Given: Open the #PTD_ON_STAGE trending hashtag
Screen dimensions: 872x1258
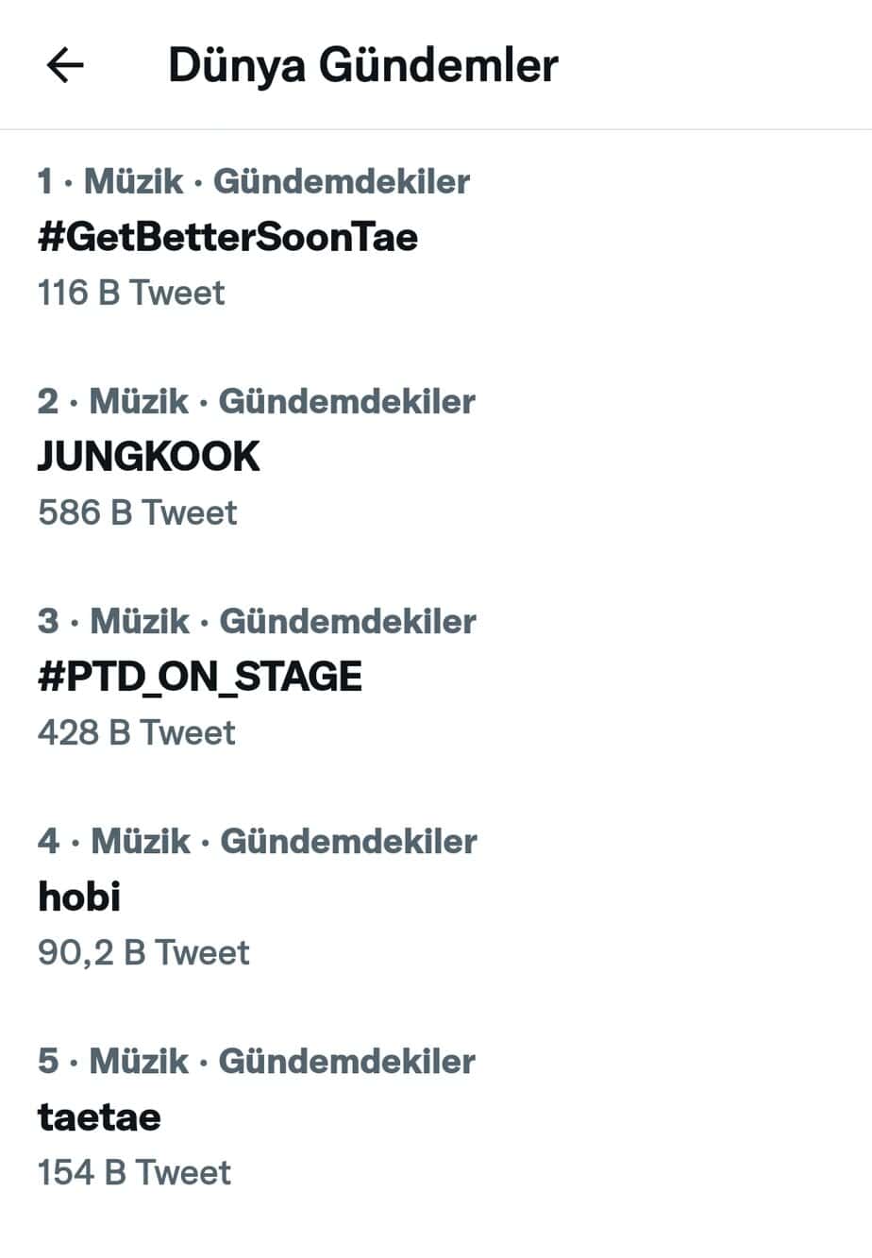Looking at the screenshot, I should [200, 677].
